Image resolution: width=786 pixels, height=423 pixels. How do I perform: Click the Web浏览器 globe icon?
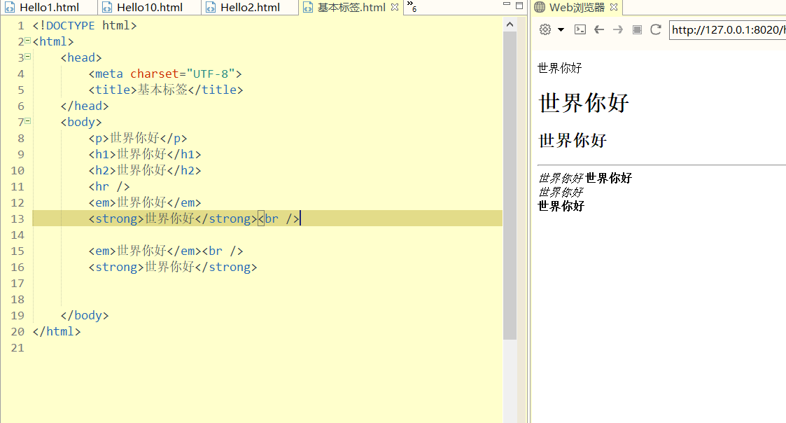pyautogui.click(x=540, y=7)
